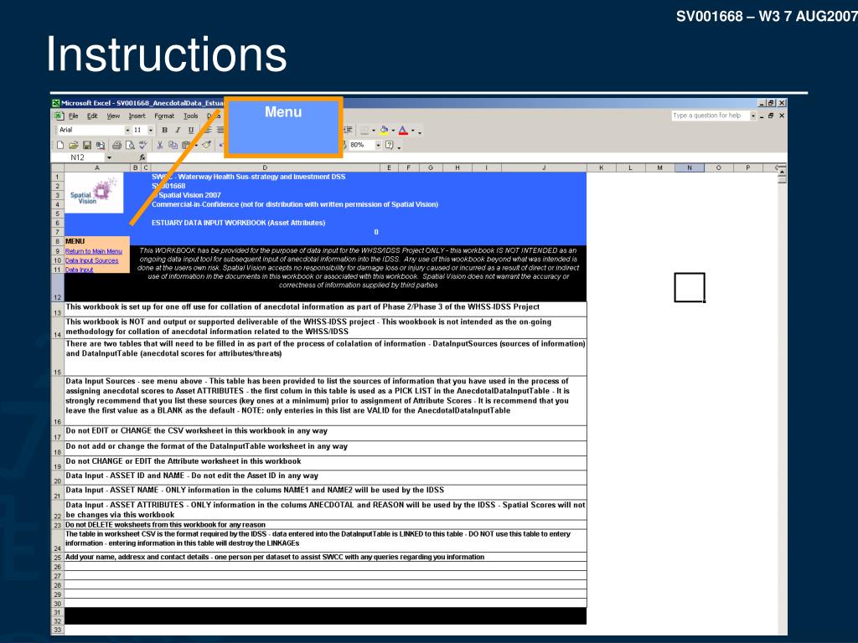Screen dimensions: 858x643
Task: Click the Excel workbook icon beside File
Action: 59,116
